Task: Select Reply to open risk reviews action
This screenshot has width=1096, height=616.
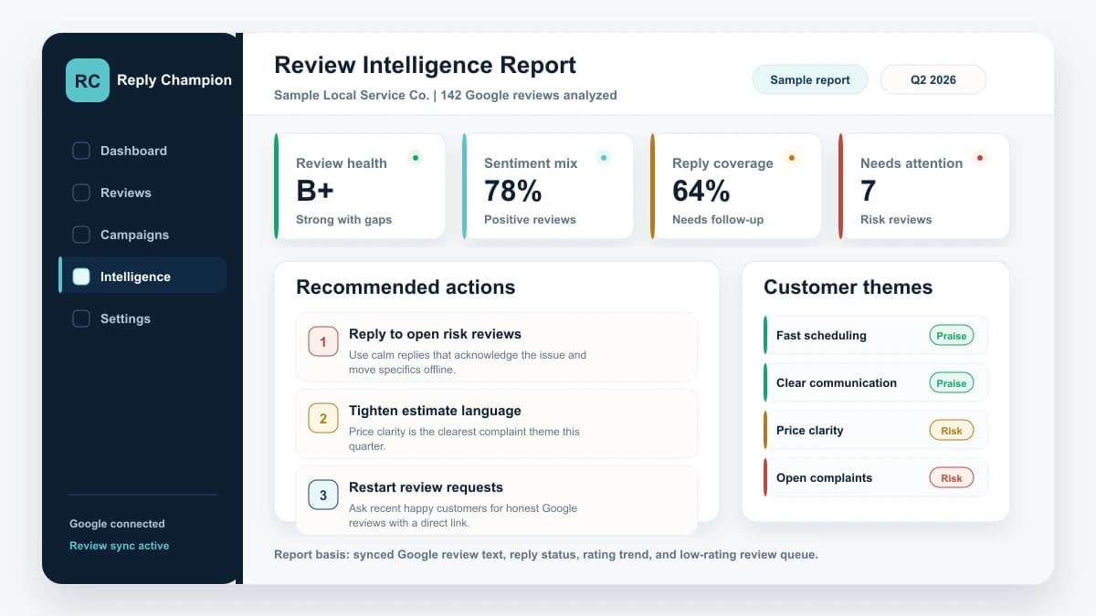Action: (x=497, y=347)
